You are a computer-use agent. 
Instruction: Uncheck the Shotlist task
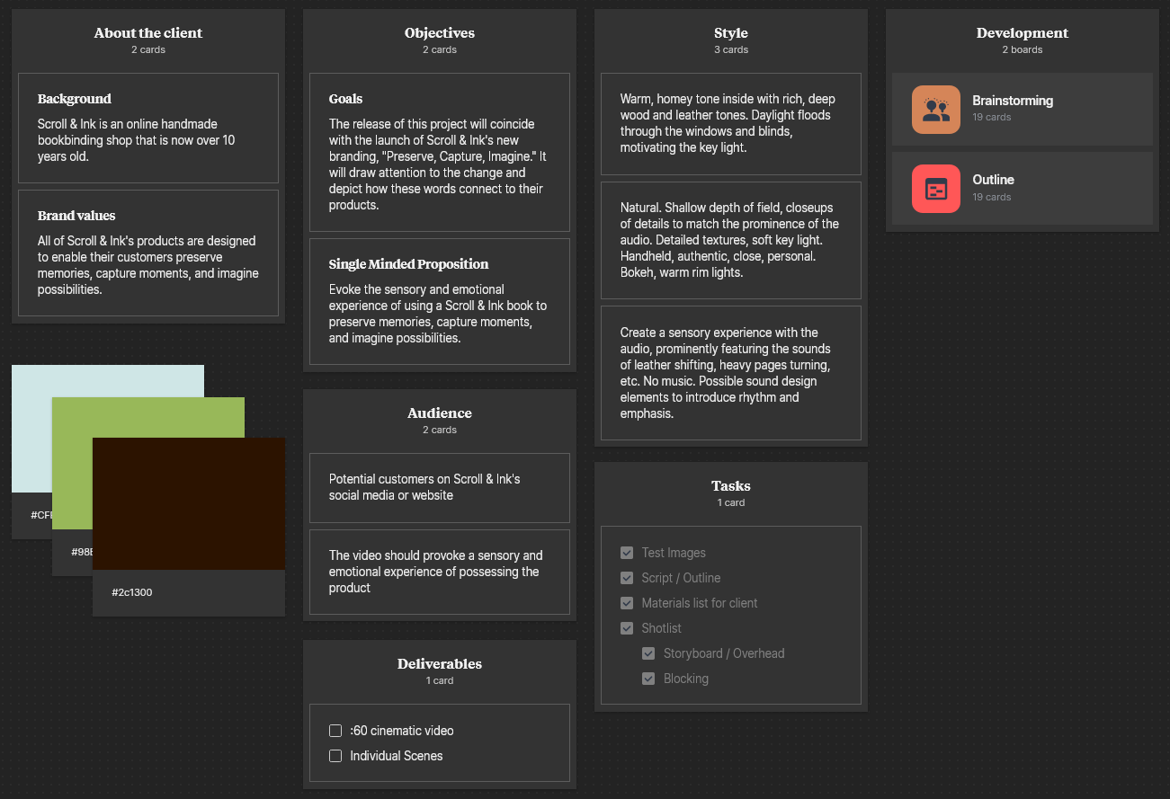coord(627,628)
